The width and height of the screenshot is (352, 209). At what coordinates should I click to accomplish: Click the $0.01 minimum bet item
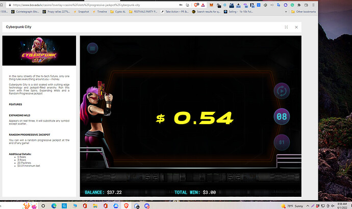[29, 166]
